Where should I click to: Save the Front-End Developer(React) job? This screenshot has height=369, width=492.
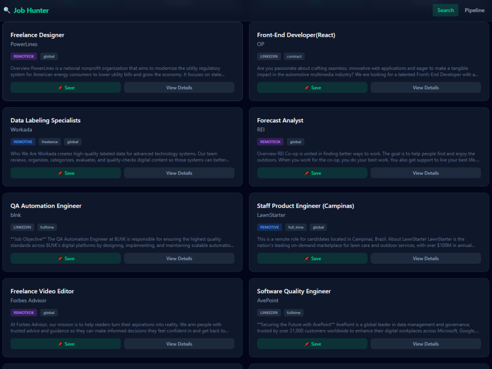point(312,88)
